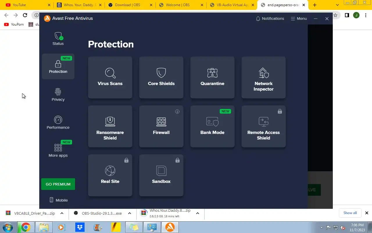Viewport: 372px width, 233px height.
Task: Click the lock icon on Remote Access Shield
Action: point(280,111)
